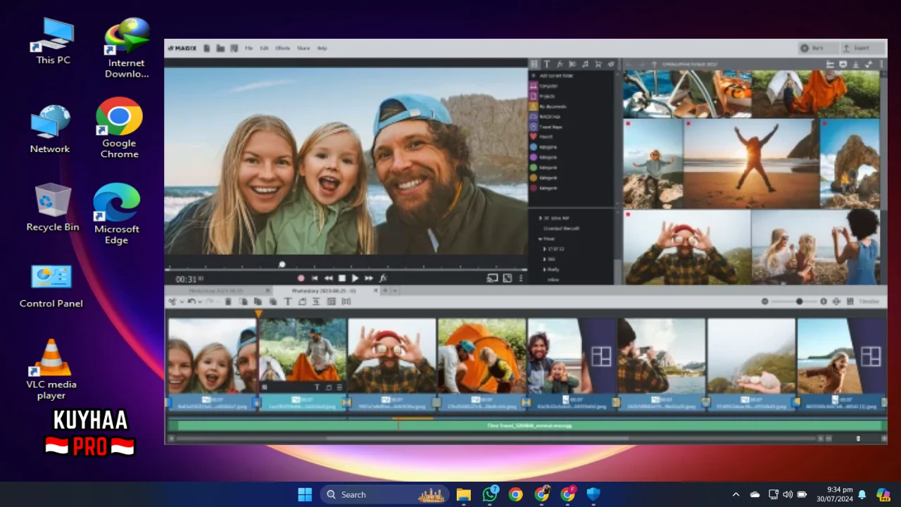Click the zoom-out minus icon by Timeline slider
Image resolution: width=901 pixels, height=507 pixels.
765,301
